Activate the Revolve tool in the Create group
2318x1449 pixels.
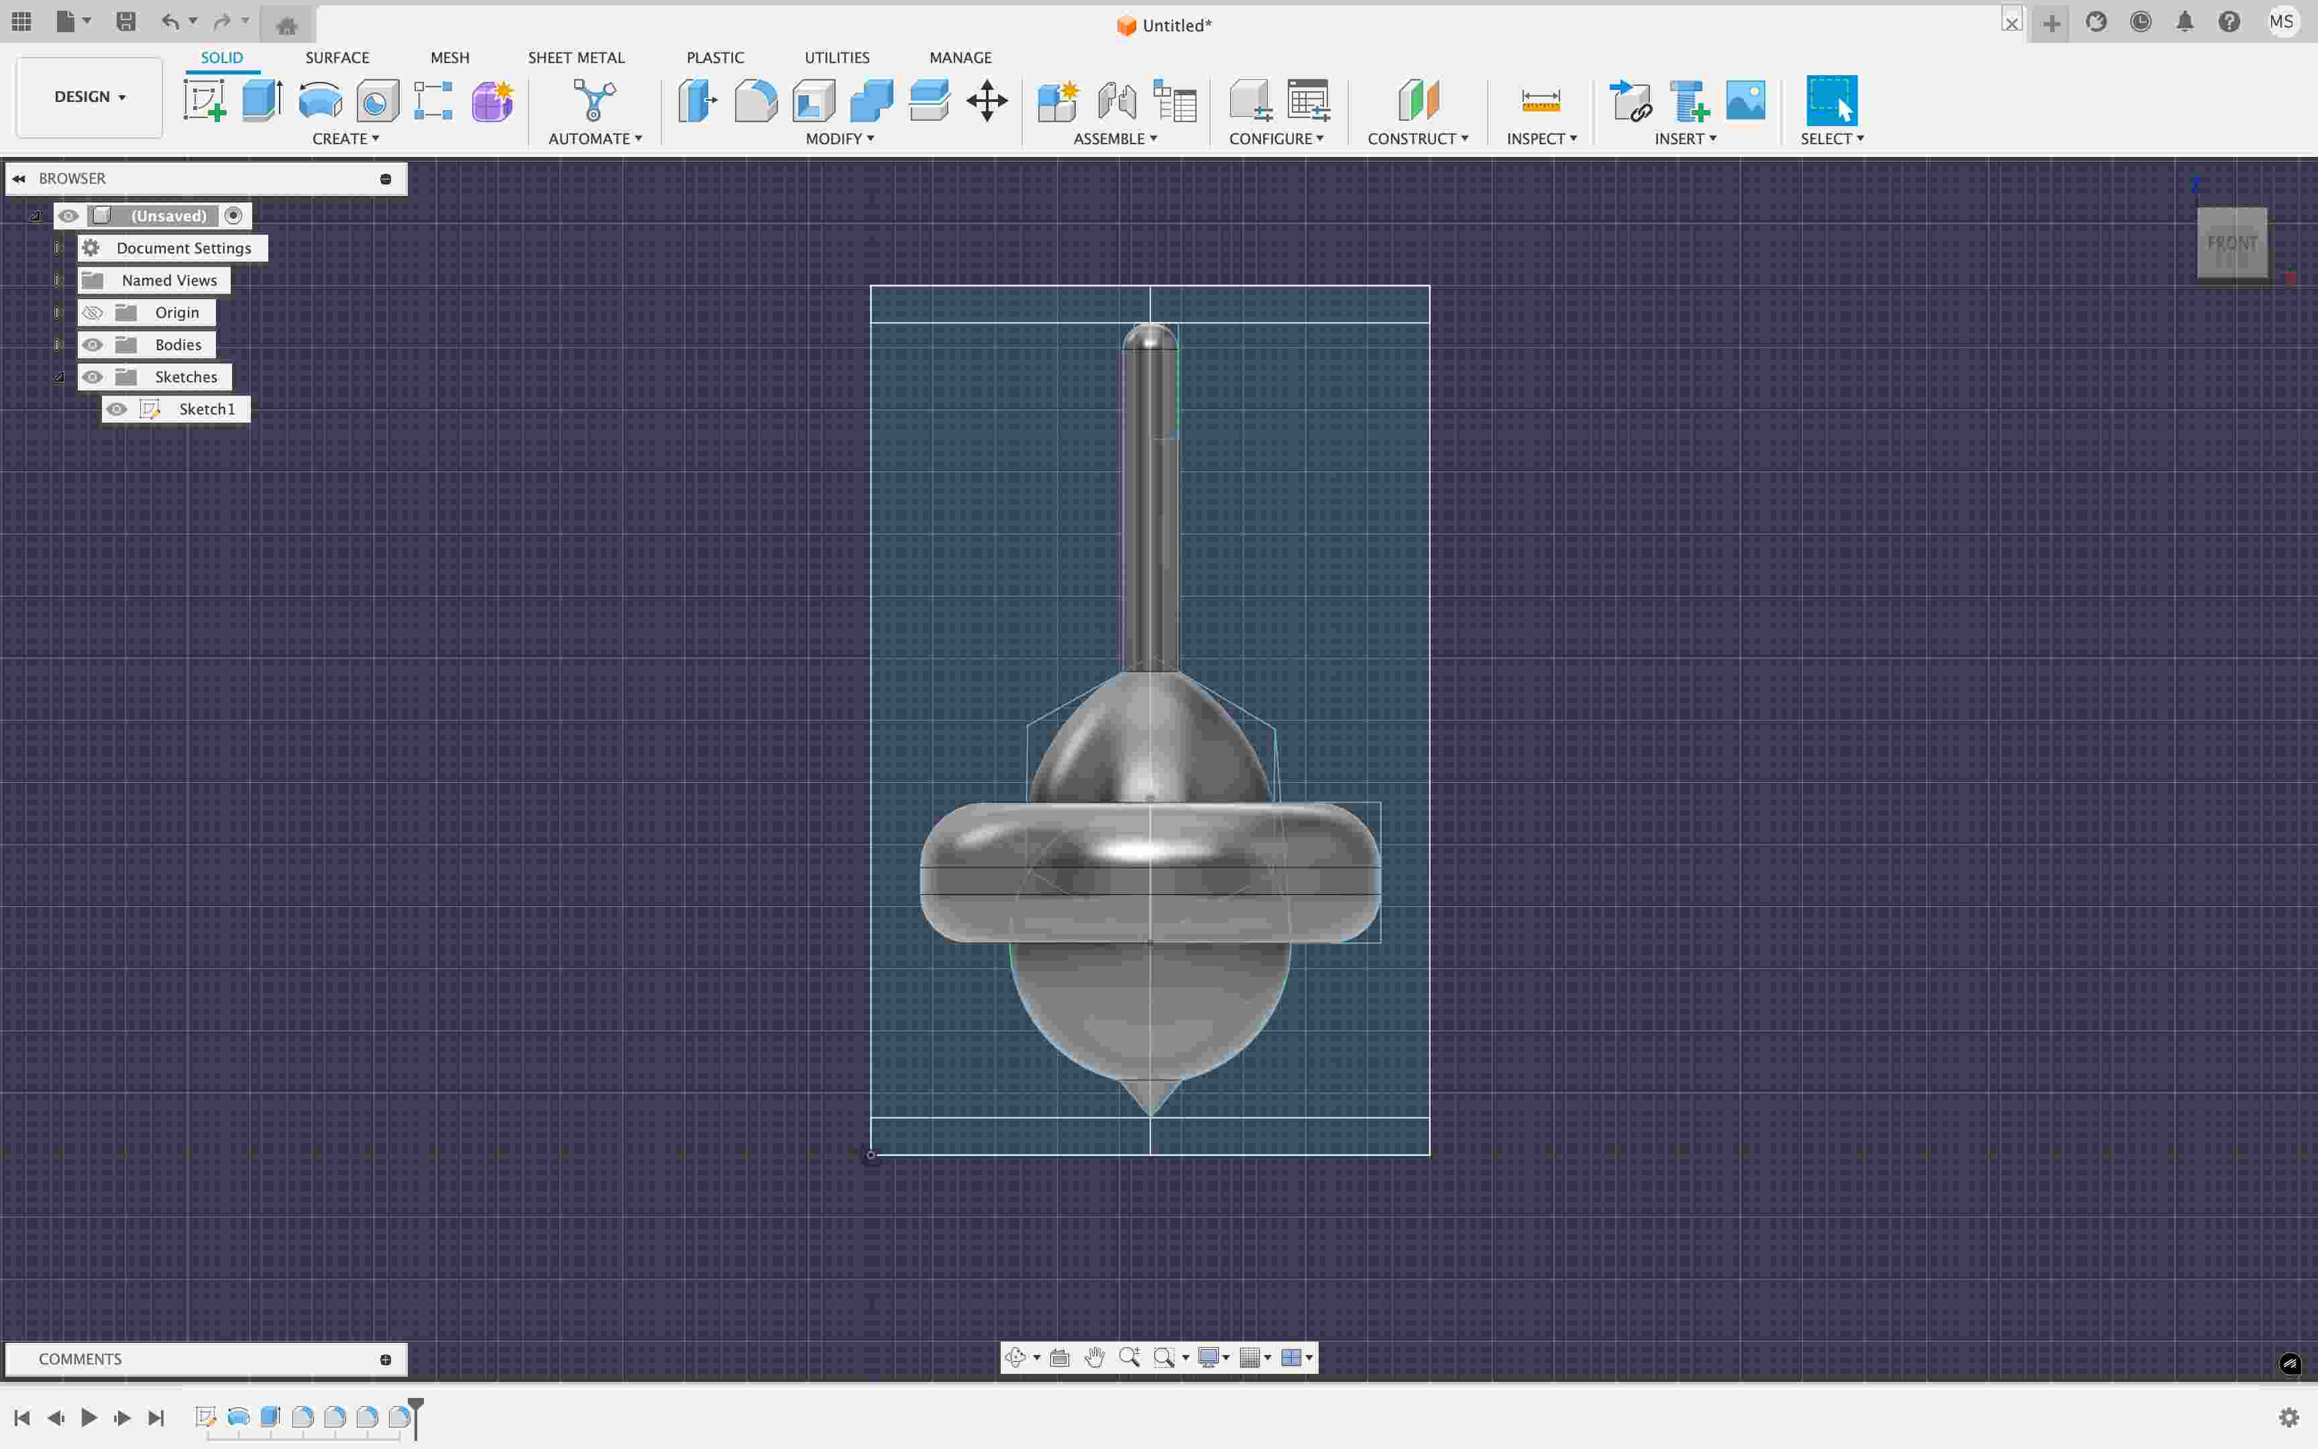pos(319,101)
